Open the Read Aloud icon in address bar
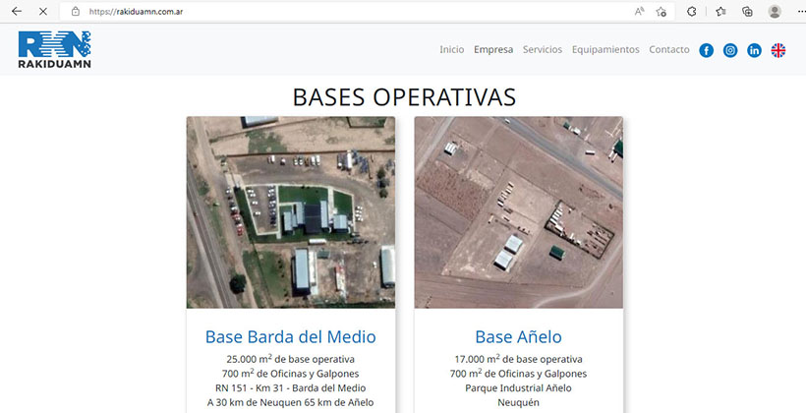Screen dimensions: 806x413 [x=639, y=11]
